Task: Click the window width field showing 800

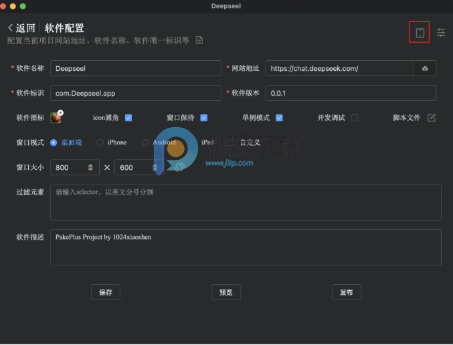Action: (x=75, y=167)
